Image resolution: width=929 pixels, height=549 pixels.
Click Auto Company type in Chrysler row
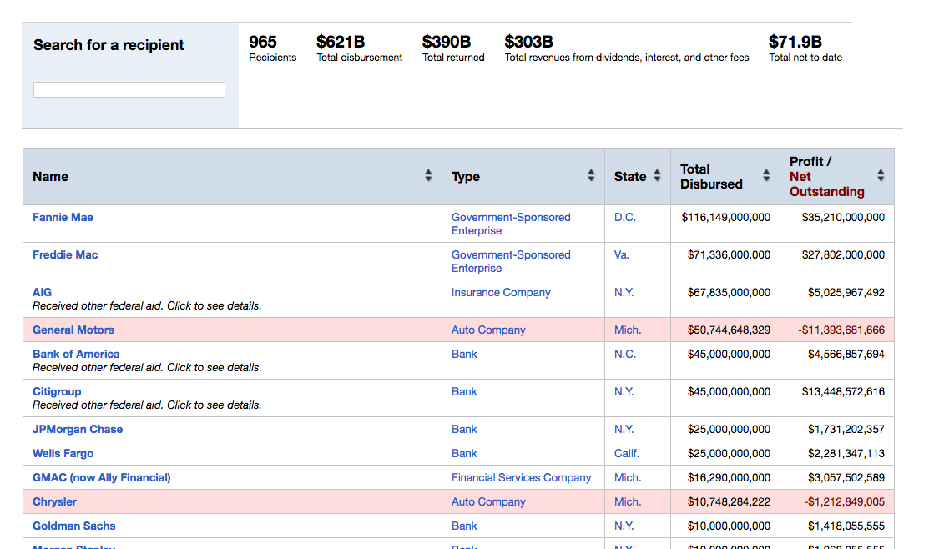click(x=488, y=501)
